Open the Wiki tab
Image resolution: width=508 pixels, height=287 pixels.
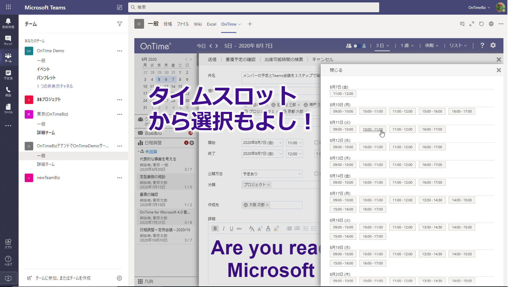pyautogui.click(x=198, y=24)
